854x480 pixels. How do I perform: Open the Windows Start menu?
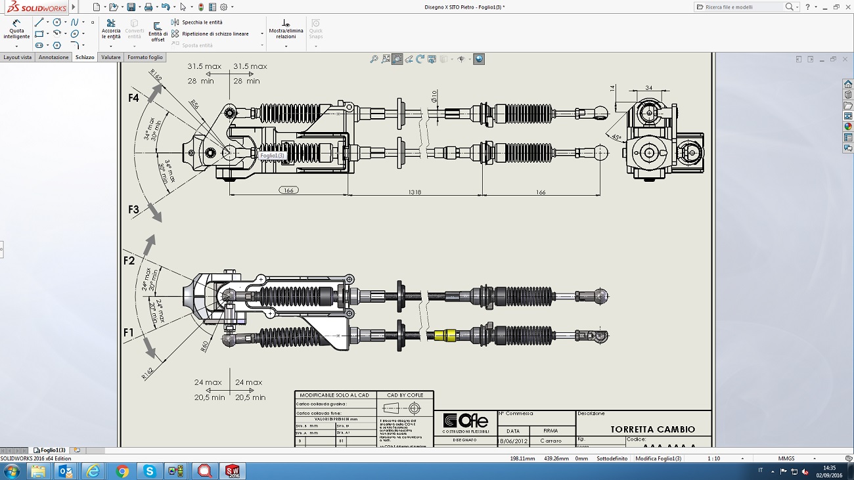12,471
